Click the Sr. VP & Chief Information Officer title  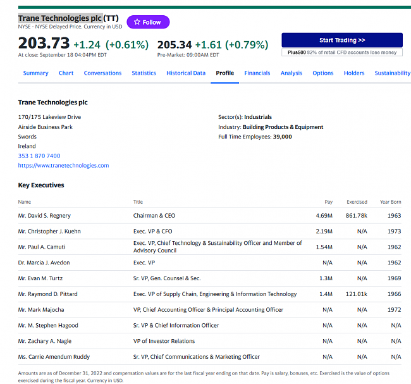coord(176,326)
